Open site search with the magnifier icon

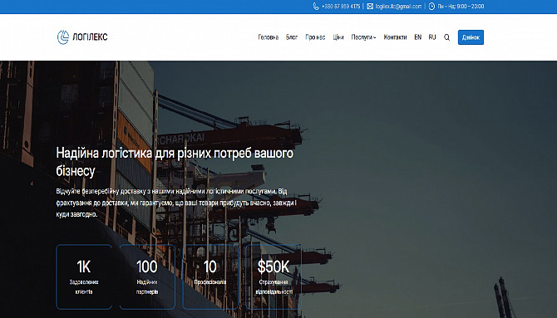click(x=447, y=37)
